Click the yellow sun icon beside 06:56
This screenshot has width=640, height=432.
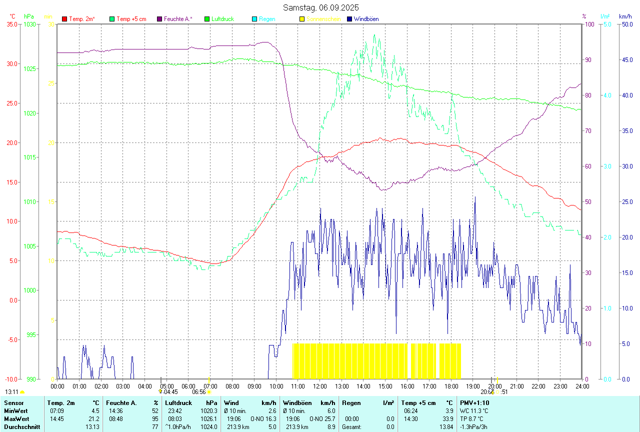209,392
